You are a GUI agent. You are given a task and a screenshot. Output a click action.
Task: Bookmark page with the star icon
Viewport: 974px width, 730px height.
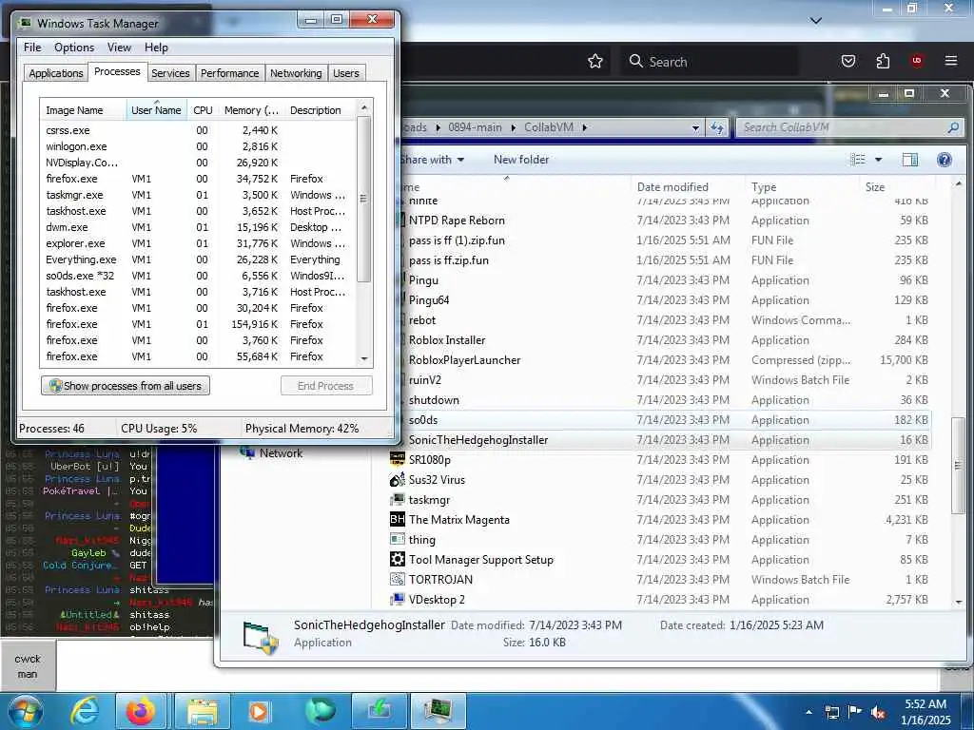595,61
